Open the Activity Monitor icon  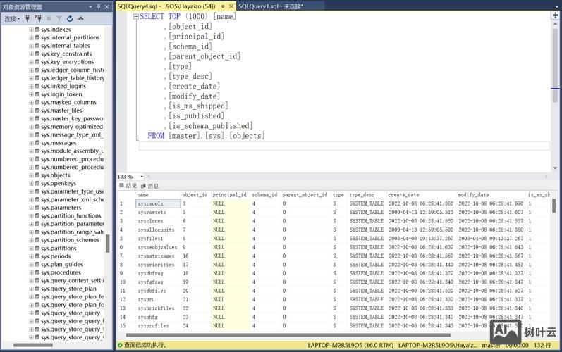pos(80,18)
